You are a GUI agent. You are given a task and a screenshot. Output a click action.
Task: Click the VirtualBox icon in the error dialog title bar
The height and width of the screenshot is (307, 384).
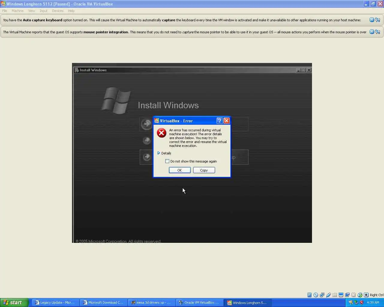pos(157,121)
